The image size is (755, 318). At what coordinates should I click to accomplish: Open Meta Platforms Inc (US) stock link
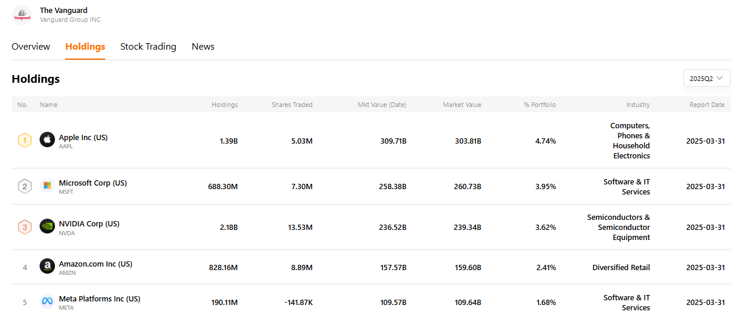click(x=100, y=298)
